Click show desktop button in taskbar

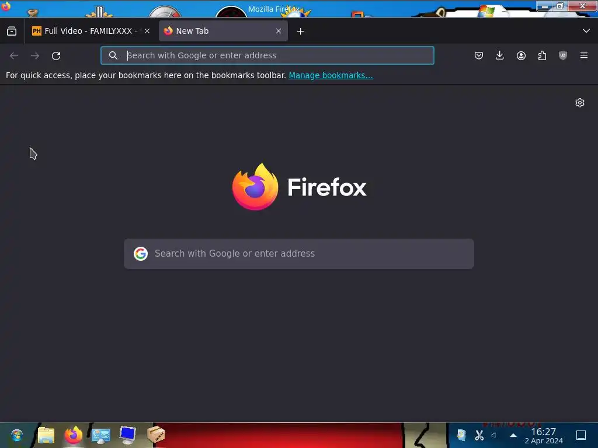(x=581, y=435)
